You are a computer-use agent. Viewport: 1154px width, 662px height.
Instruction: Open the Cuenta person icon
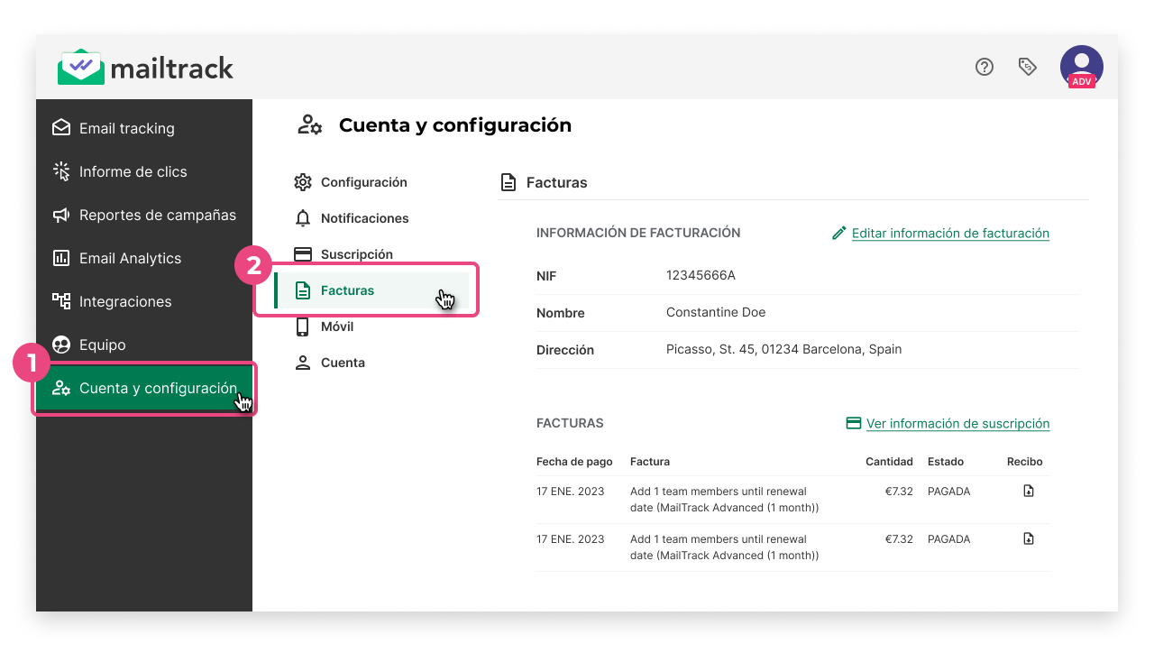(x=304, y=363)
